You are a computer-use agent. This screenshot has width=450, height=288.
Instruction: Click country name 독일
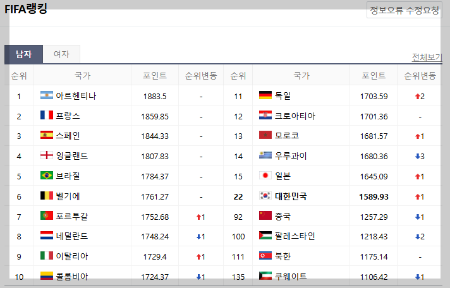coord(283,95)
